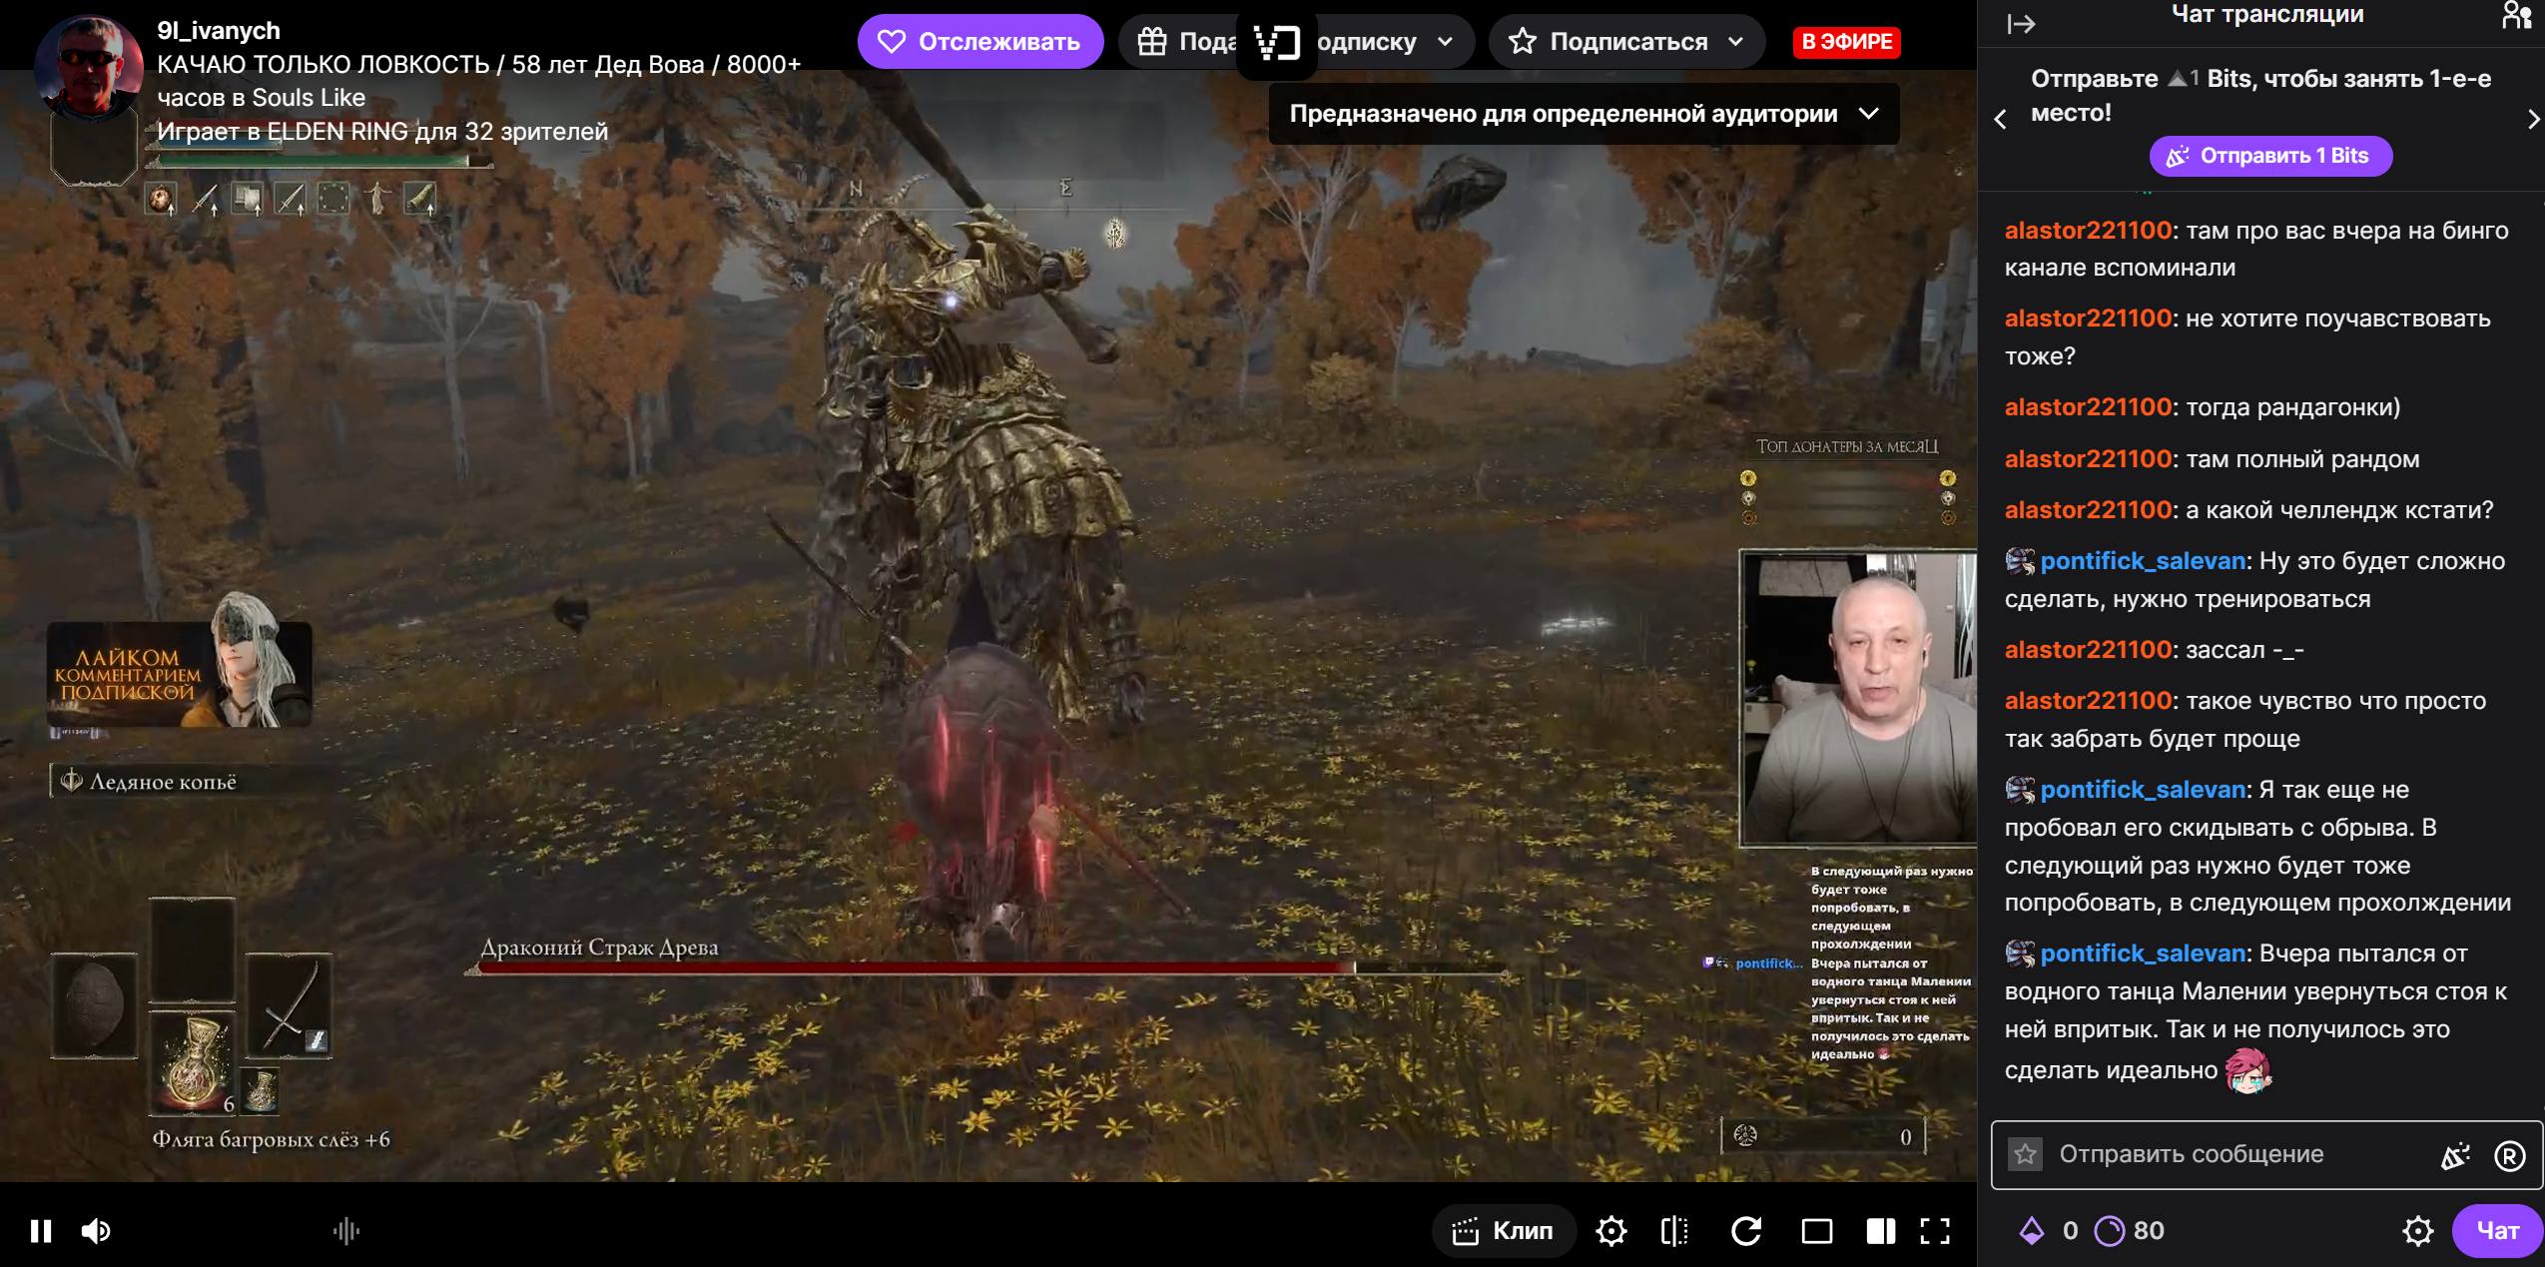Click the purple Отслеживать follow button
The image size is (2545, 1267).
(x=979, y=42)
